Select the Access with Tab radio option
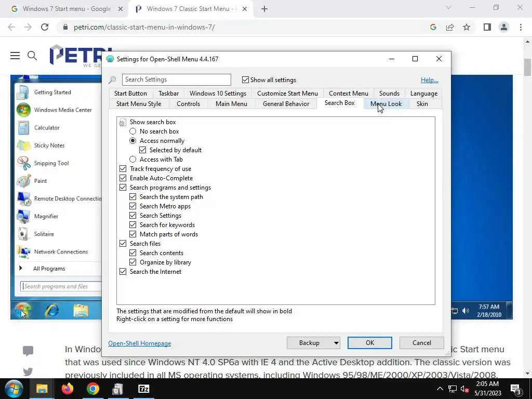This screenshot has width=532, height=399. coord(132,159)
